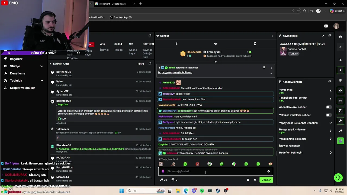Click the Gönder send button
The image size is (347, 195).
pos(266,180)
